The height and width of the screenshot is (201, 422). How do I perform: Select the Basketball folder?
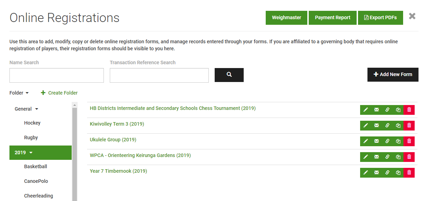tap(35, 166)
